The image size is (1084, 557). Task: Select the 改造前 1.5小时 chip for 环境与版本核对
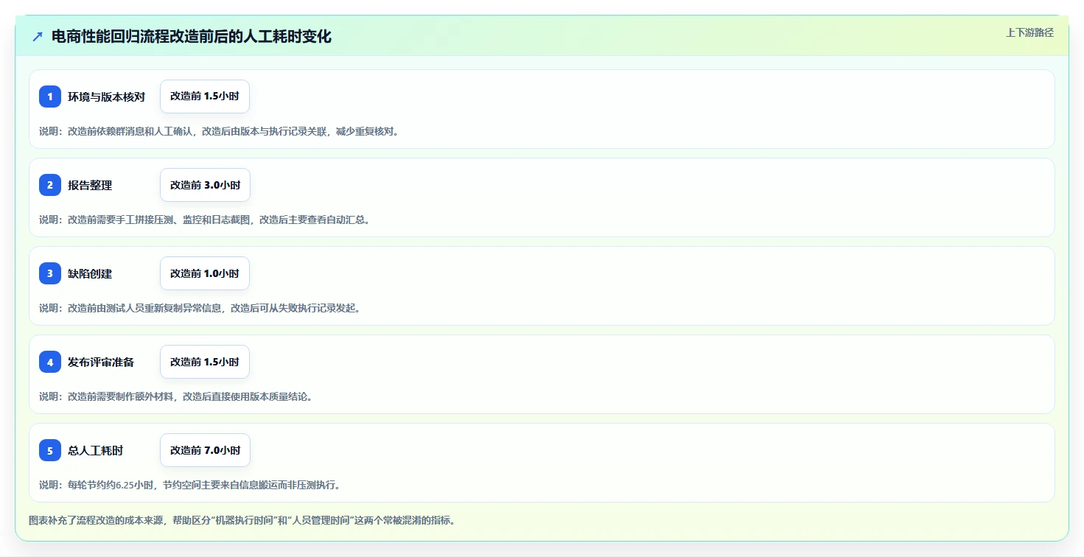[x=205, y=97]
